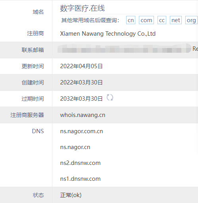Query the cc domain suffix

(162, 20)
